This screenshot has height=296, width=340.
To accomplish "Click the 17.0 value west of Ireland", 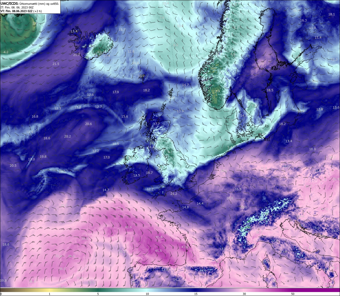I will [x=107, y=157].
